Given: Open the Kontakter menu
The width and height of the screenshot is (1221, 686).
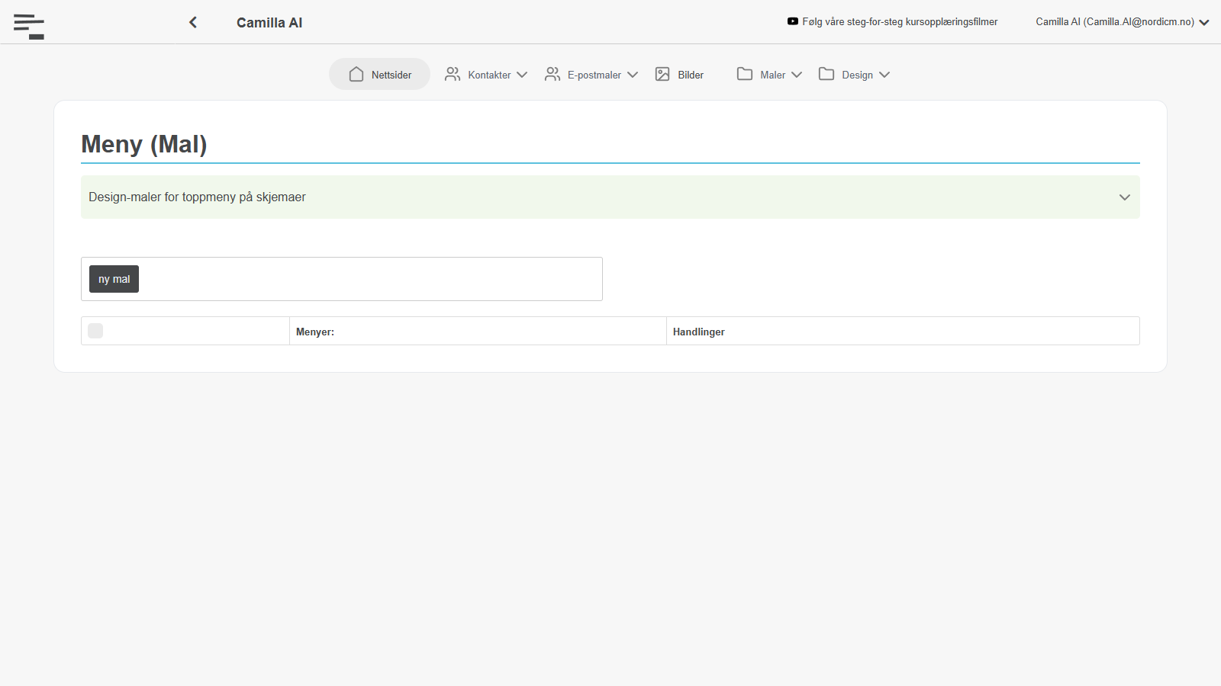Looking at the screenshot, I should tap(486, 74).
